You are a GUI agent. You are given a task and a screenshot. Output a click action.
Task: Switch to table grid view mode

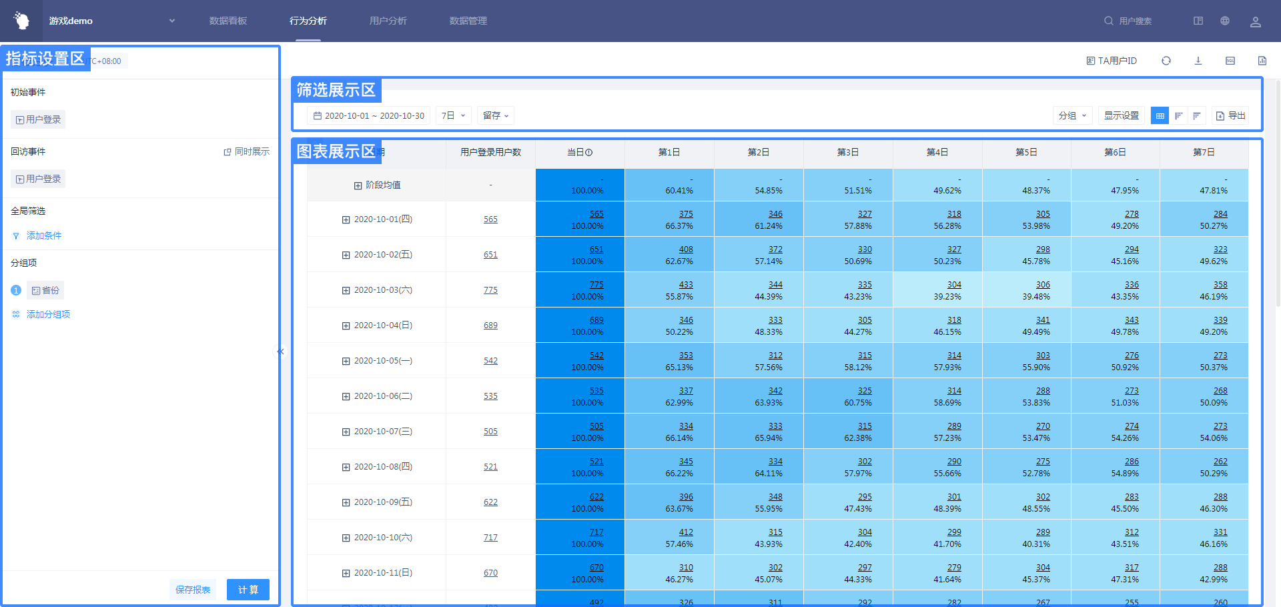[x=1160, y=116]
